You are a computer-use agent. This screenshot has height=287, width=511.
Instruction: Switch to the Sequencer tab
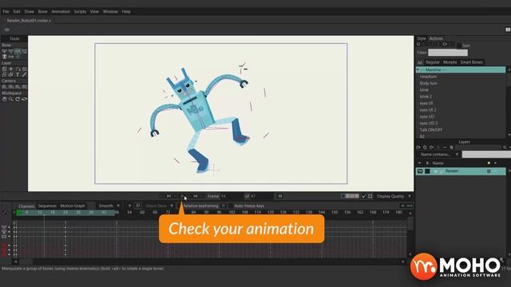(x=47, y=206)
